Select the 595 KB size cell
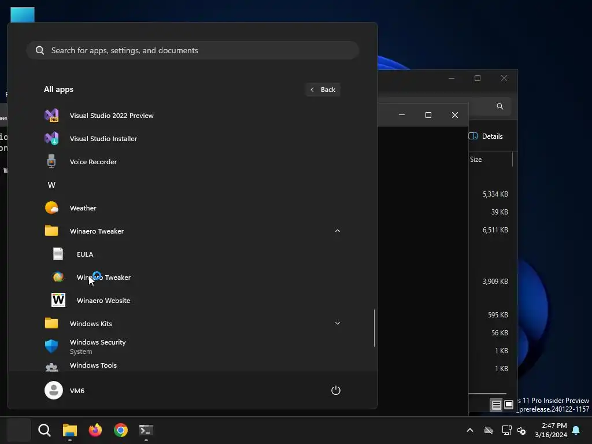This screenshot has height=444, width=592. pyautogui.click(x=498, y=315)
